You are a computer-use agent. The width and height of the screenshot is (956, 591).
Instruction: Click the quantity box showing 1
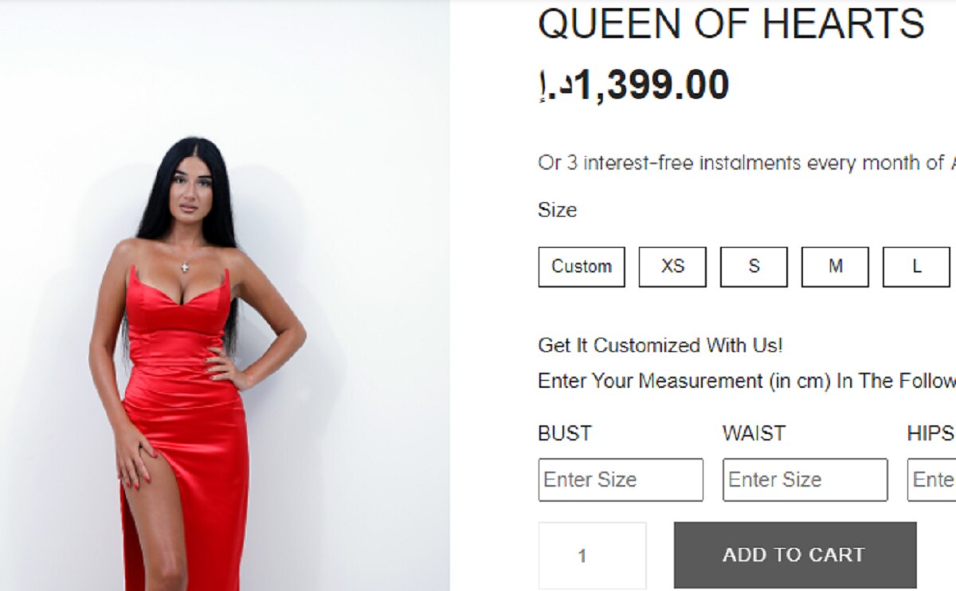tap(592, 555)
